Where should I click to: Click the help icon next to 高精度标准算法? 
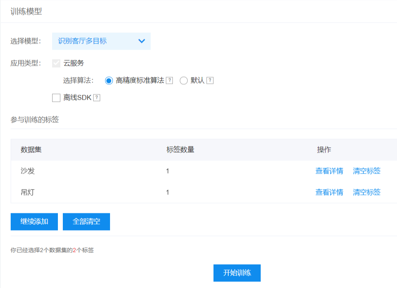170,80
